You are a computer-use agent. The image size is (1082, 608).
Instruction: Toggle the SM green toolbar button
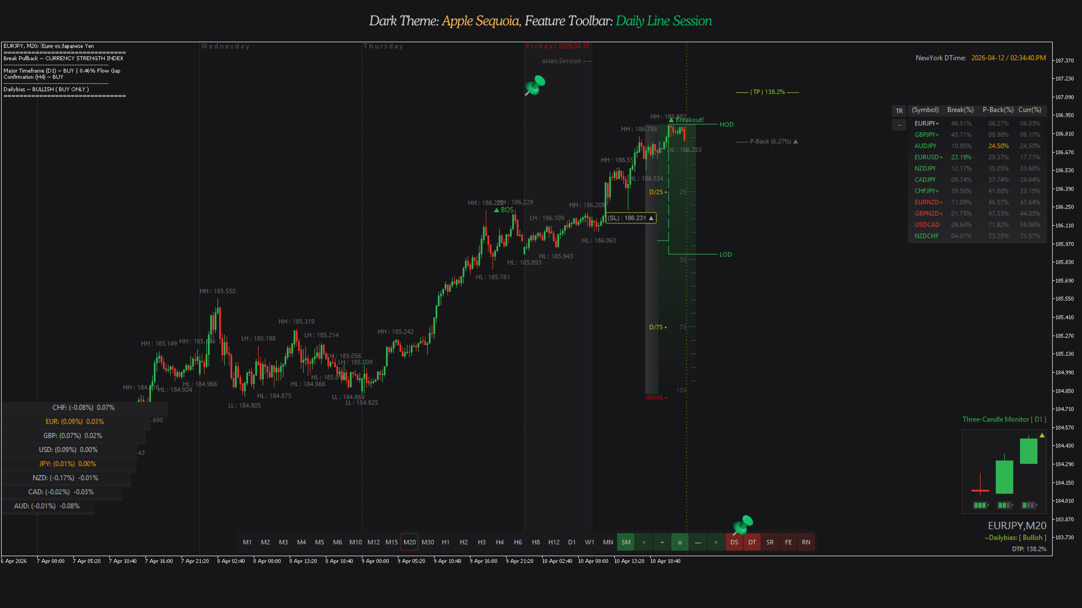click(x=626, y=542)
